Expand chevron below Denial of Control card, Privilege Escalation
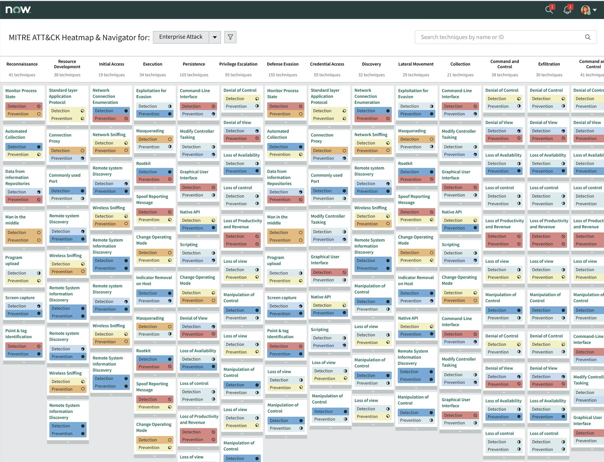The width and height of the screenshot is (604, 462). pyautogui.click(x=242, y=115)
